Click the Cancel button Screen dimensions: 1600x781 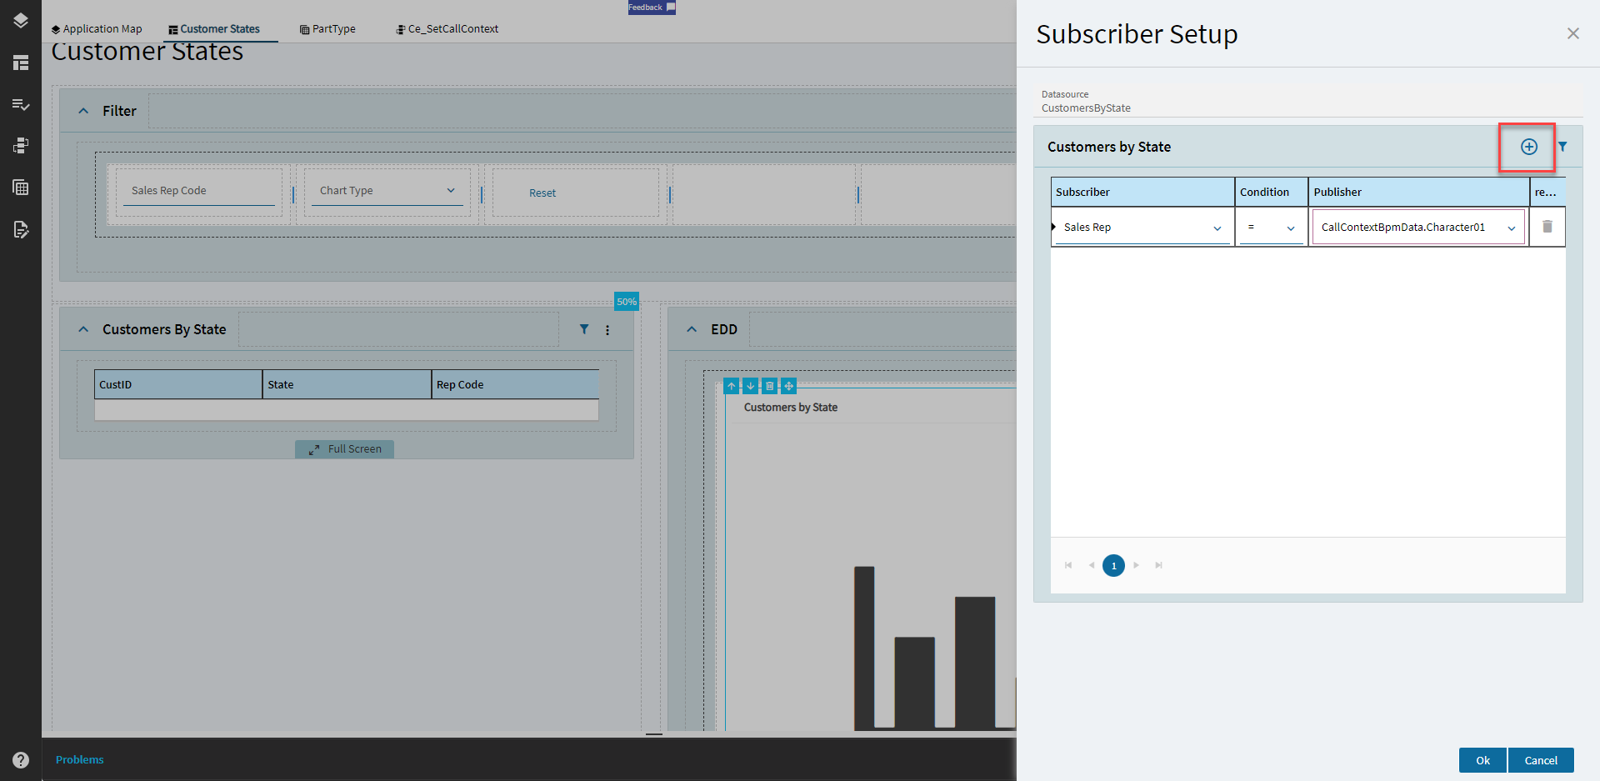(1541, 760)
